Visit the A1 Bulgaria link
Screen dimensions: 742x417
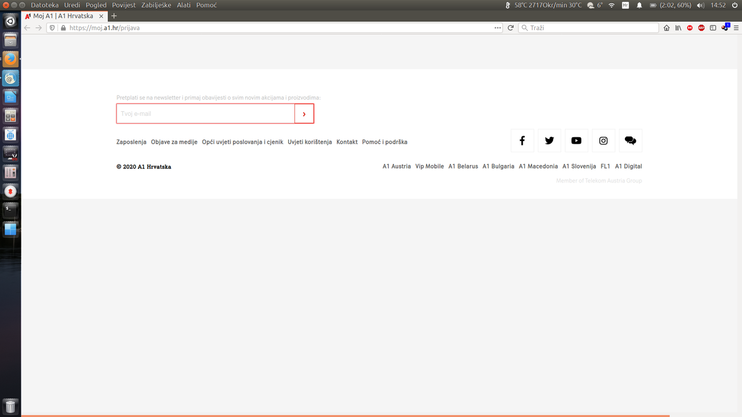click(499, 166)
